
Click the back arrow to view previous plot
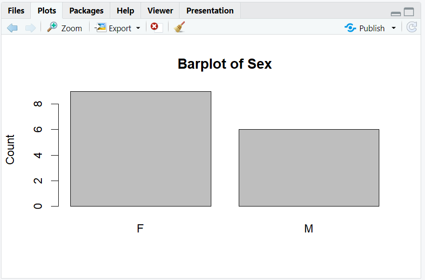[x=12, y=27]
